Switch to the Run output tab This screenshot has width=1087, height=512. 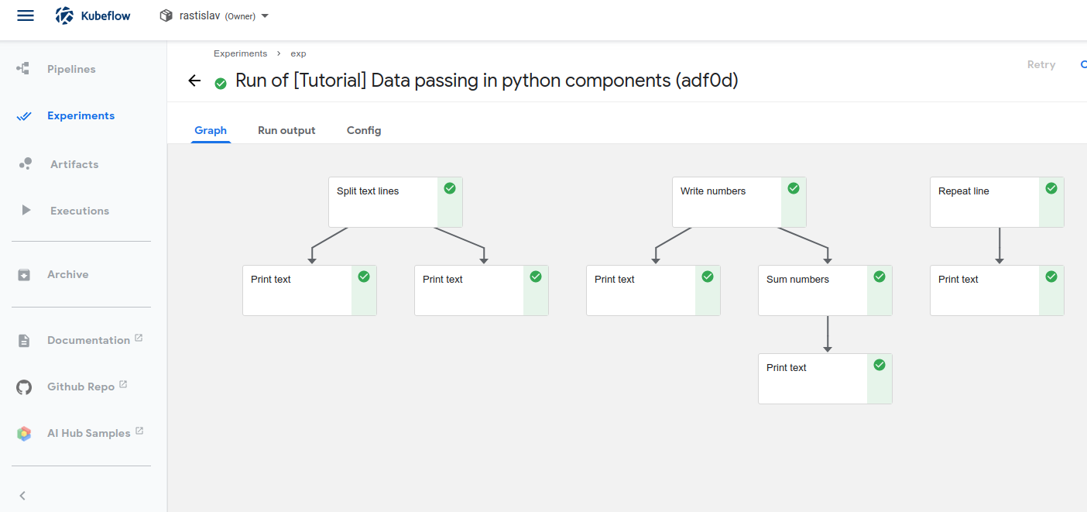[286, 130]
